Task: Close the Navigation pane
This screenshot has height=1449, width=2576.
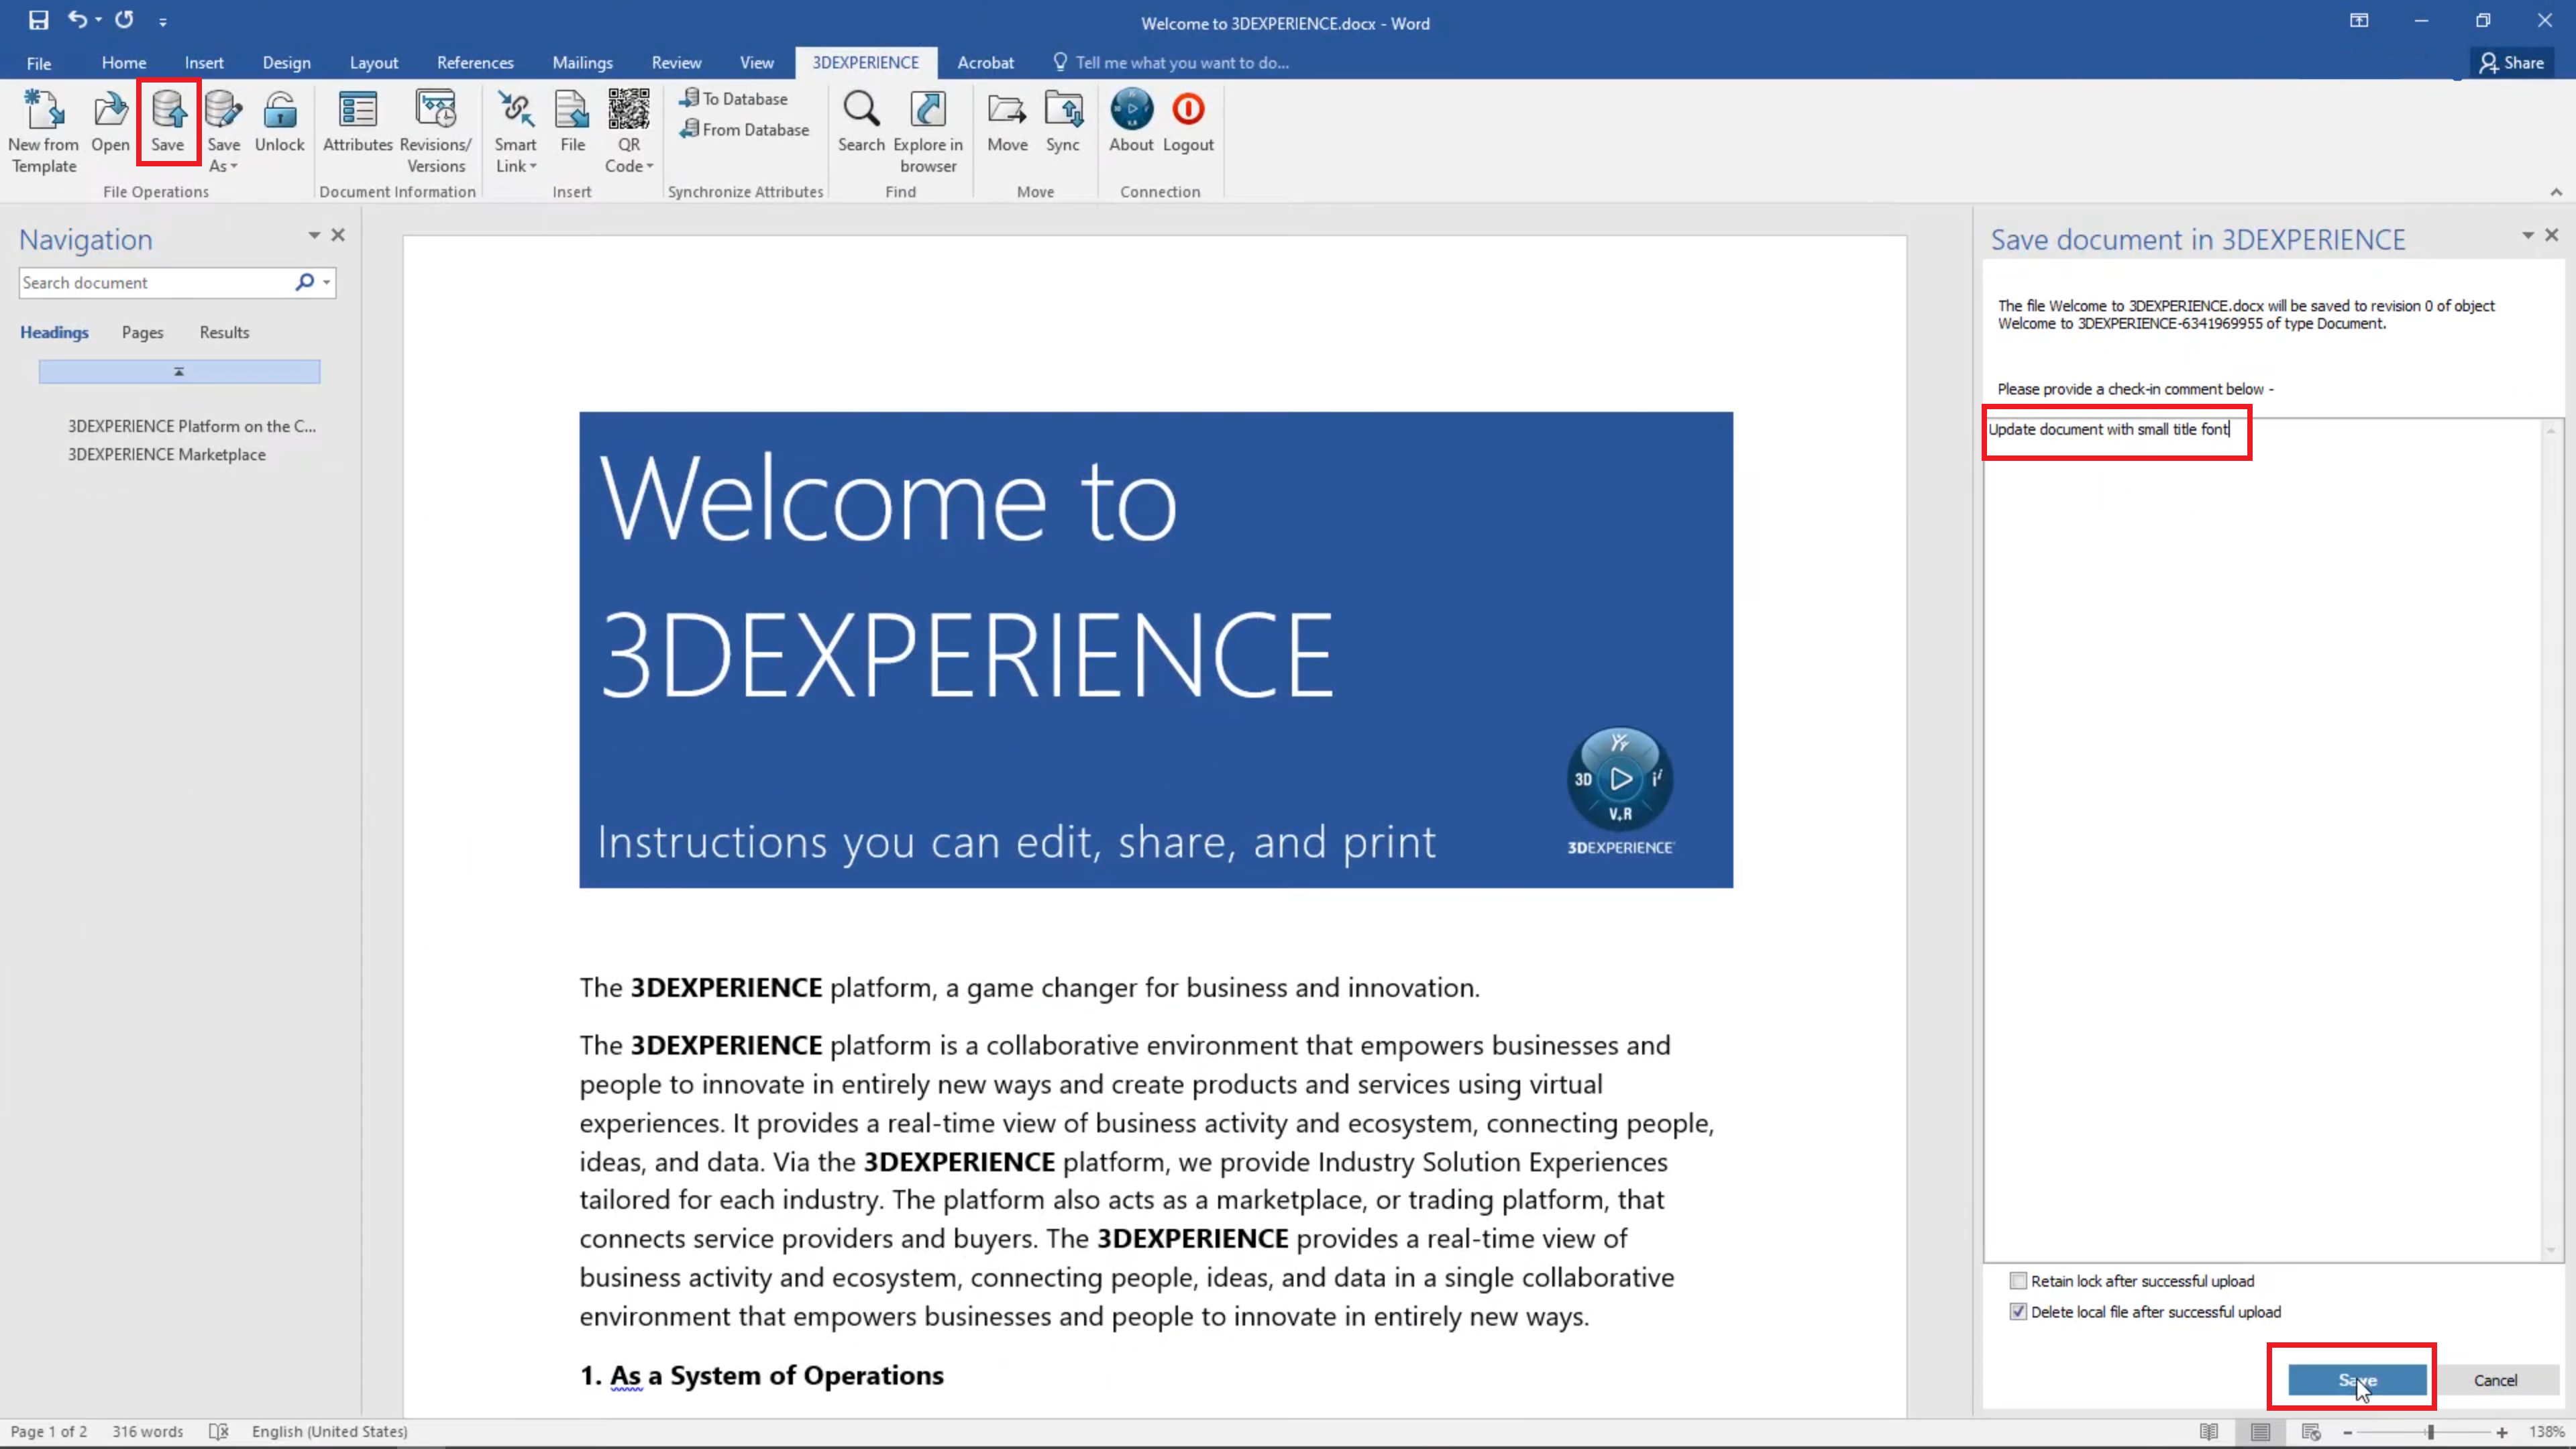Action: 338,235
